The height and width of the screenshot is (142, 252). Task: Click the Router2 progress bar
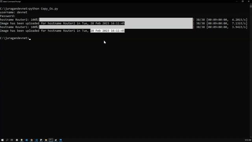tap(116, 20)
